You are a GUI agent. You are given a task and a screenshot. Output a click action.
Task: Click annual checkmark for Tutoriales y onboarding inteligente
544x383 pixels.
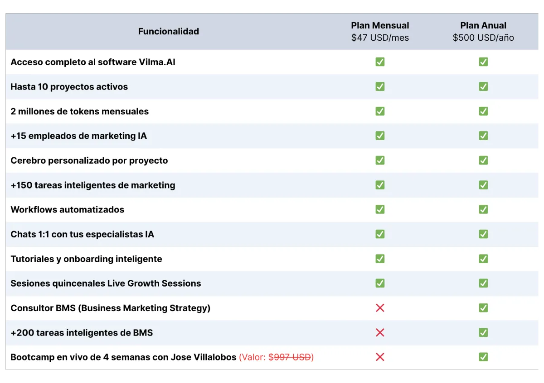483,259
